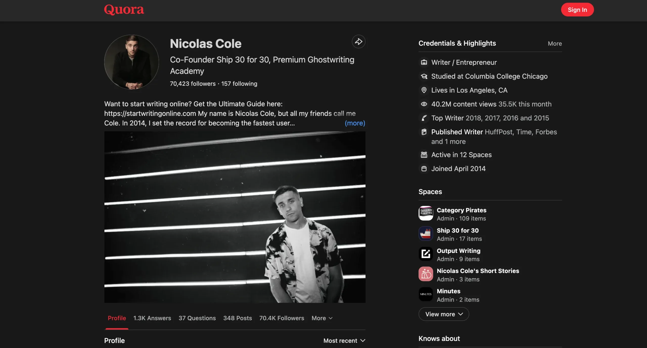Click the red Sign In button
This screenshot has height=348, width=647.
point(577,10)
